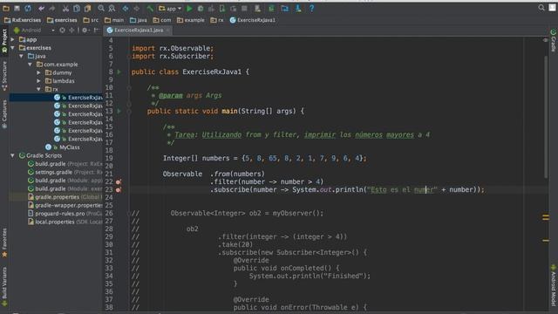
Task: Collapse the exercises module node
Action: click(x=12, y=48)
